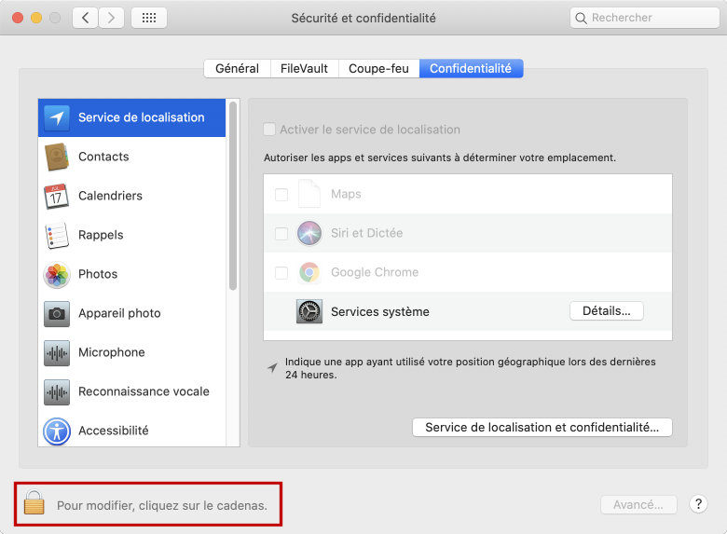Toggle the Siri et Dictée checkbox
Viewport: 727px width, 534px height.
pyautogui.click(x=281, y=234)
